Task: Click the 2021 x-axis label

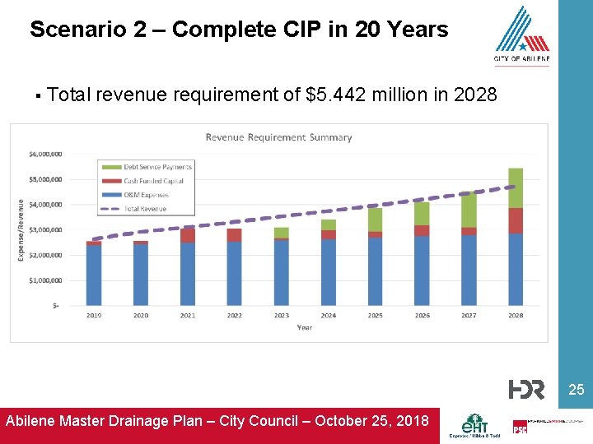Action: [188, 315]
